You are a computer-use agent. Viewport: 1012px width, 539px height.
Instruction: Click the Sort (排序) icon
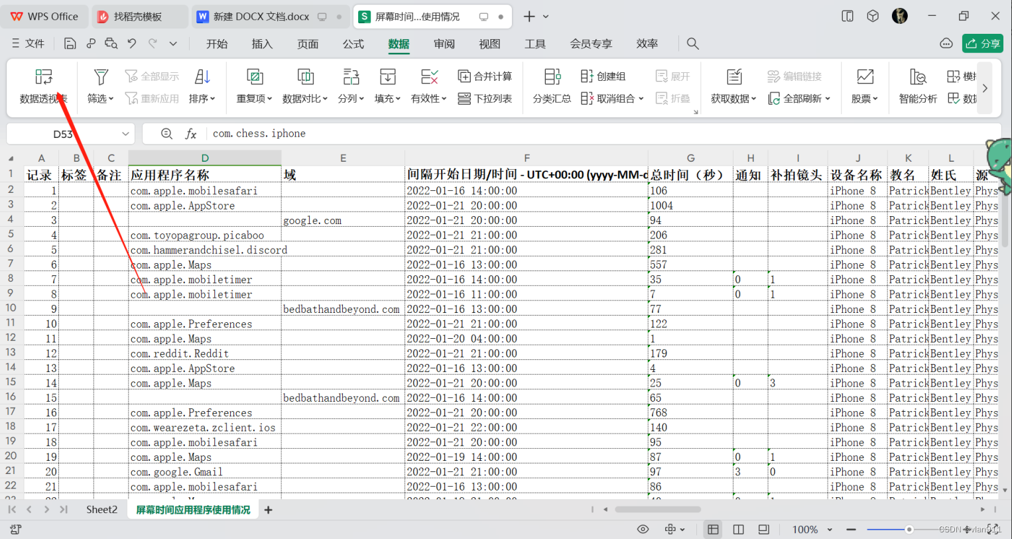coord(202,77)
